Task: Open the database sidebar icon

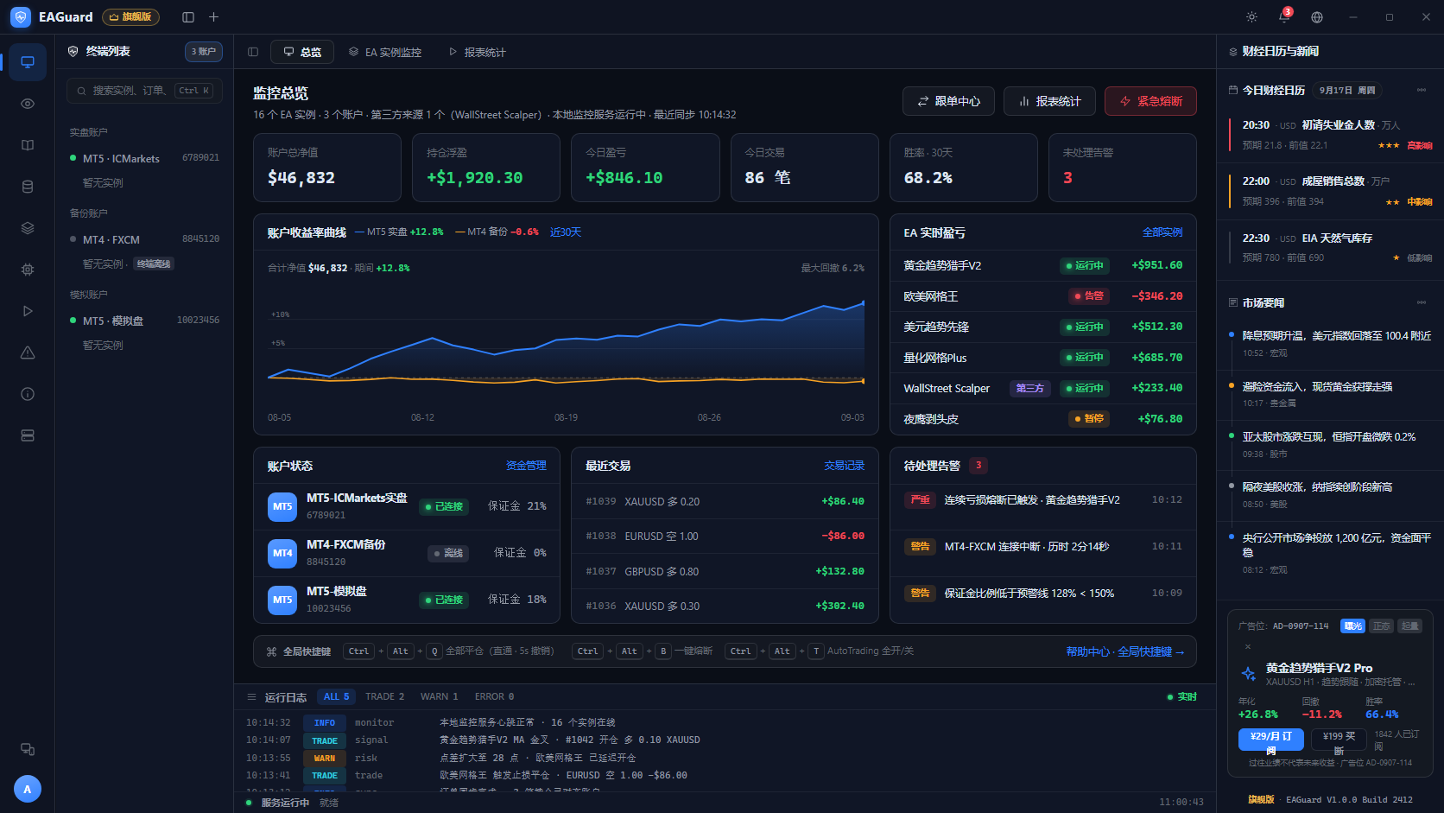Action: tap(28, 187)
